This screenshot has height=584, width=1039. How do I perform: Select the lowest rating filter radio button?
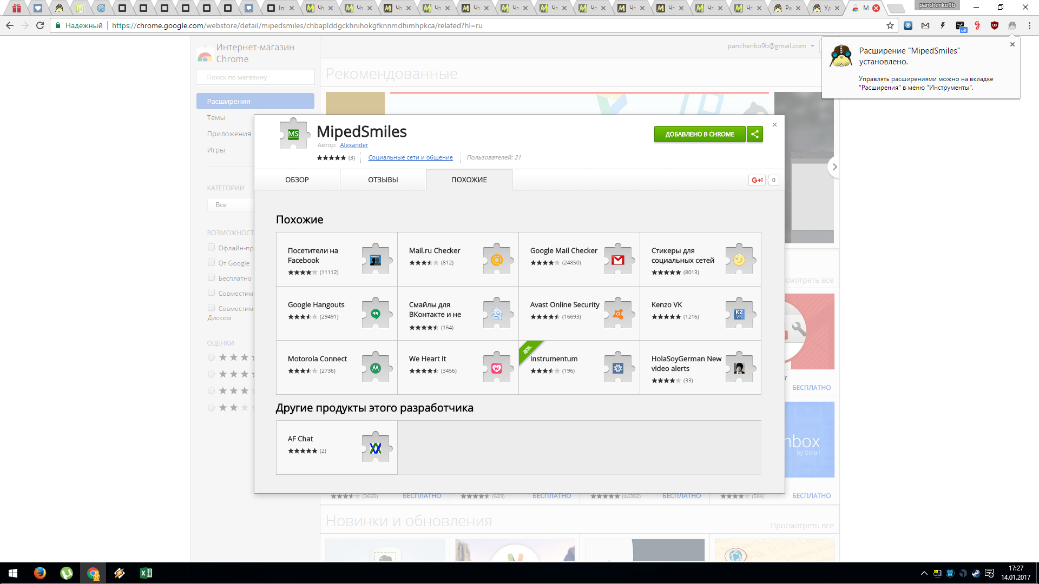[x=212, y=408]
